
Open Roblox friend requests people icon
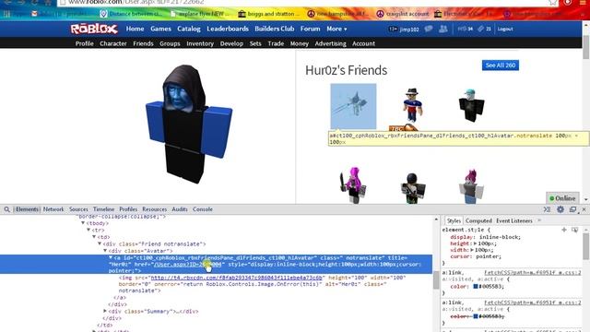443,29
